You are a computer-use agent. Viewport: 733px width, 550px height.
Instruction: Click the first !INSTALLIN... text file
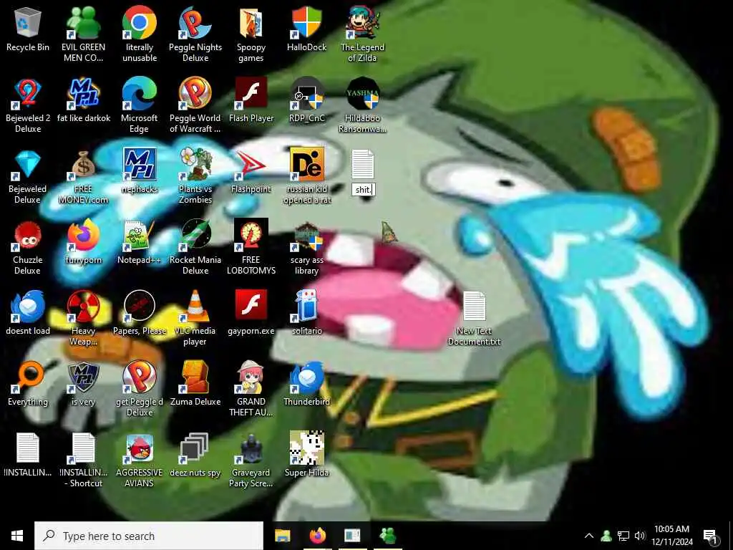[28, 448]
